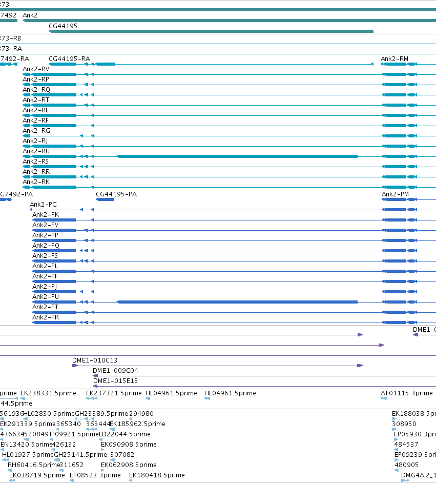
Task: Click the long CDS block of Ank2-PU
Action: 237,302
